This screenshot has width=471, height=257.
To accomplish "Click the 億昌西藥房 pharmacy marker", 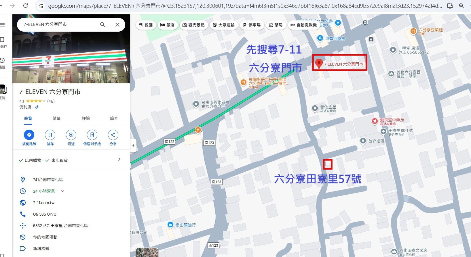I will click(320, 38).
